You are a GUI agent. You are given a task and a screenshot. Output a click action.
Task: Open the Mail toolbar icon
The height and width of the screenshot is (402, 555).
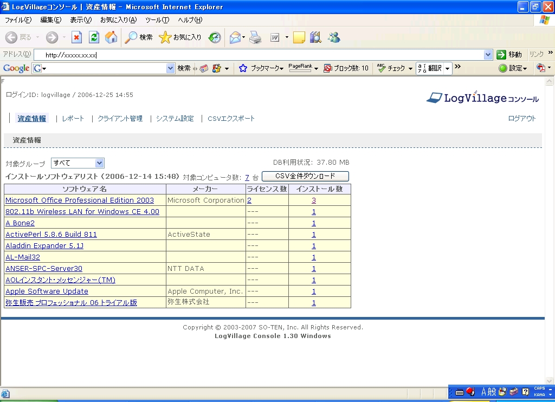235,37
